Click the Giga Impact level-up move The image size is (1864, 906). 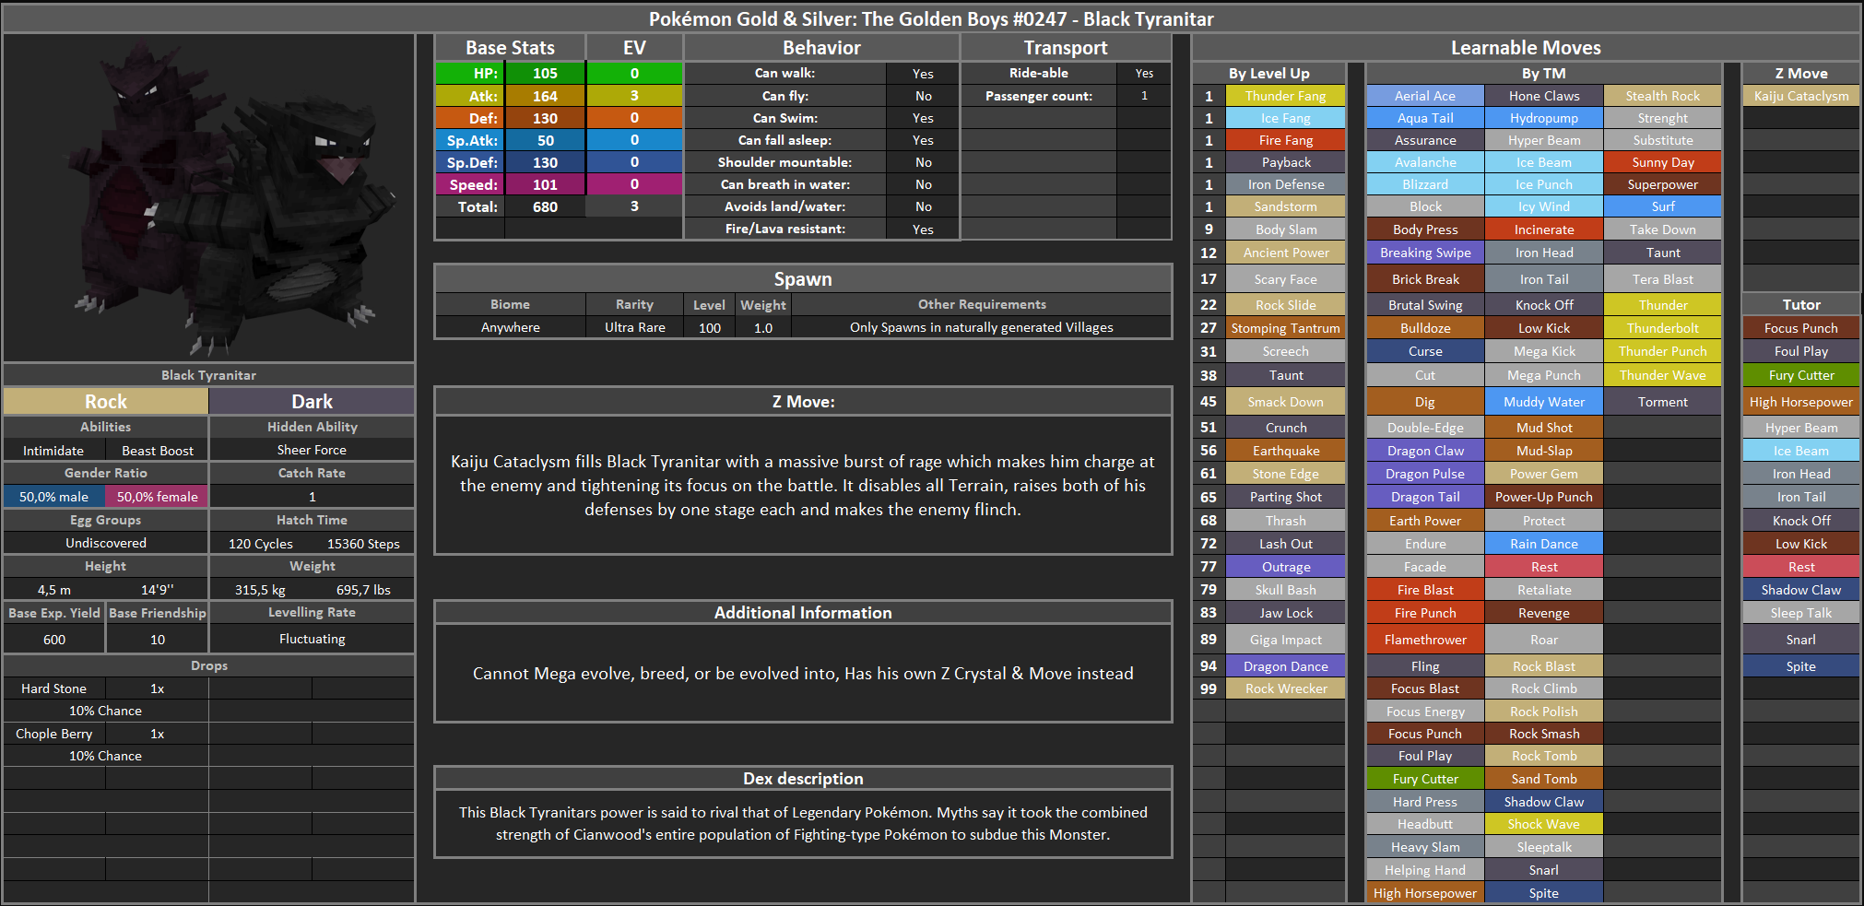(x=1285, y=640)
